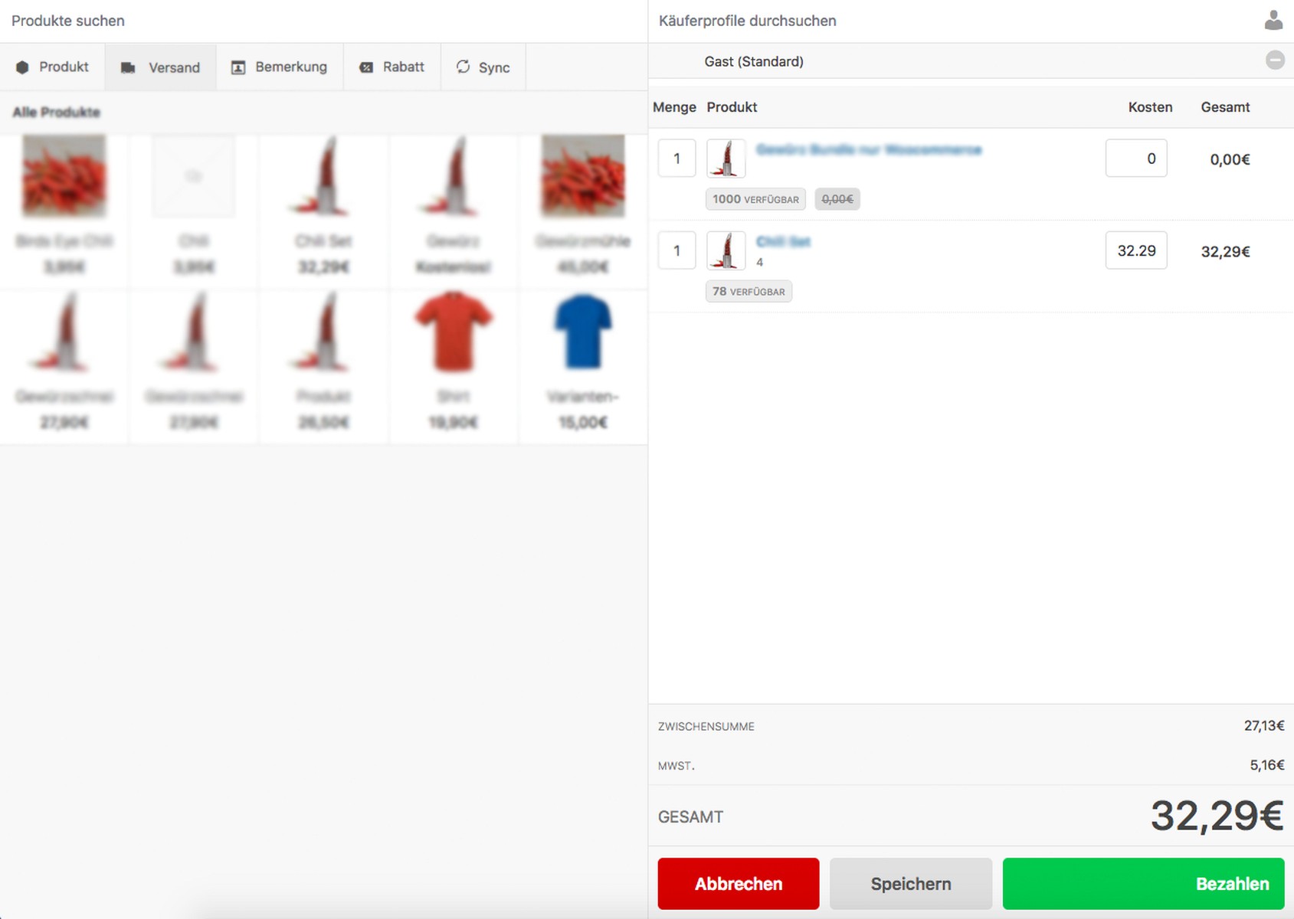The width and height of the screenshot is (1294, 919).
Task: Edit the zero cost field of bundle
Action: (x=1135, y=159)
